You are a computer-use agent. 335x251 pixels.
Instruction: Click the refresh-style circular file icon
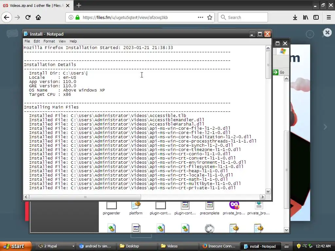[x=210, y=228]
